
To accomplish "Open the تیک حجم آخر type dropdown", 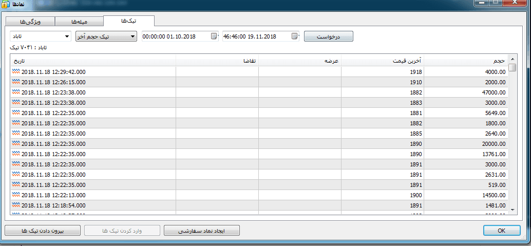I will coord(106,36).
